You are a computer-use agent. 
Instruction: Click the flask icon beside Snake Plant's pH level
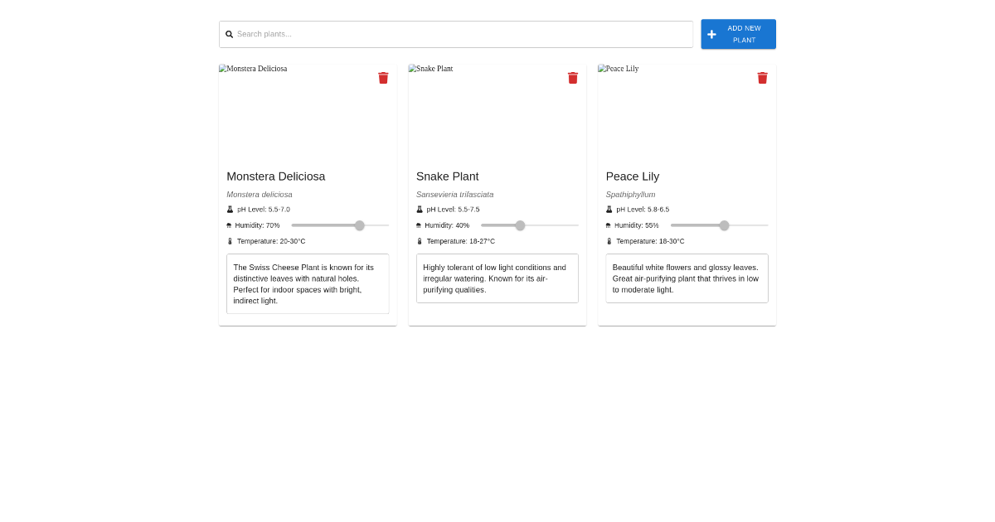point(419,209)
